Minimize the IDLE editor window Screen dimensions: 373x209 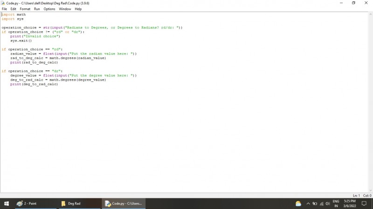(x=341, y=3)
